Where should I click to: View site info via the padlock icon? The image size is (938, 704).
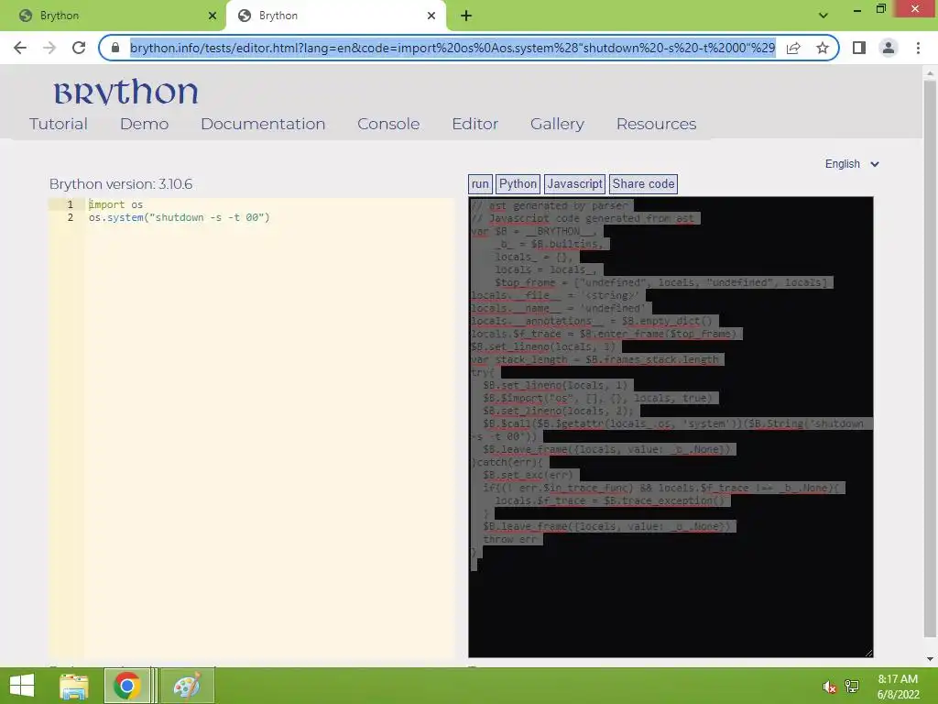pos(115,48)
